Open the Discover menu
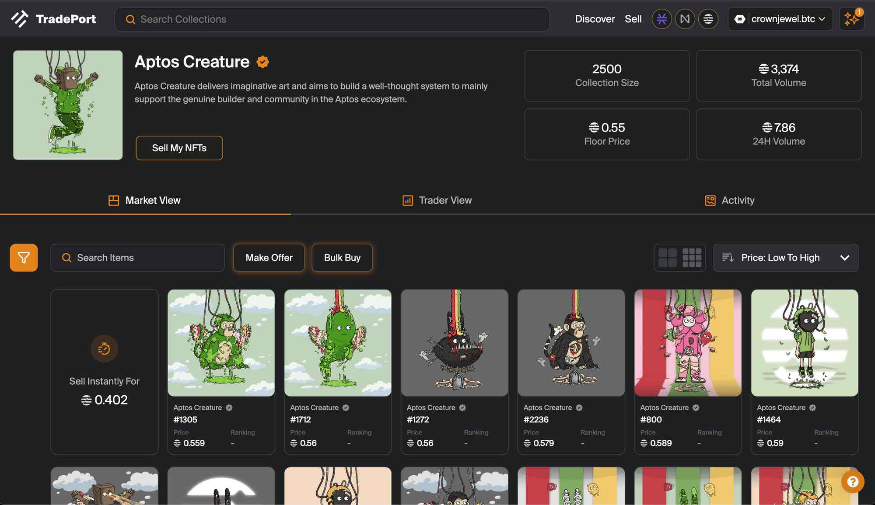Viewport: 875px width, 505px height. 595,19
